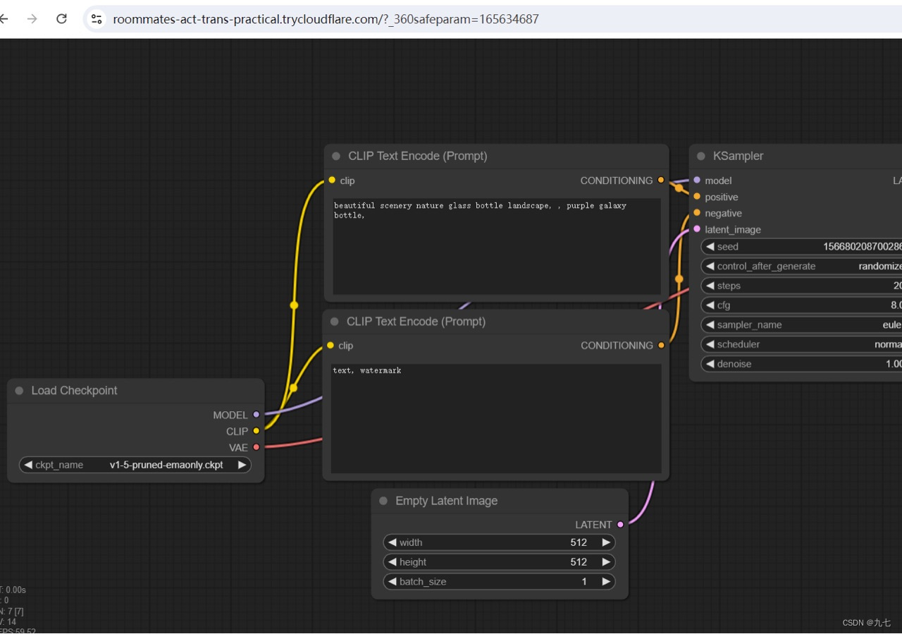Click LATENT output socket on Empty Latent Image
The height and width of the screenshot is (634, 902).
[620, 525]
